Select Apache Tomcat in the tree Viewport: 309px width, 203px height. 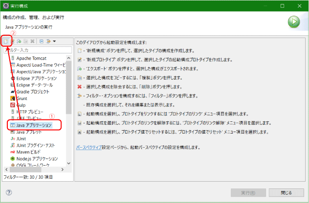coord(31,58)
